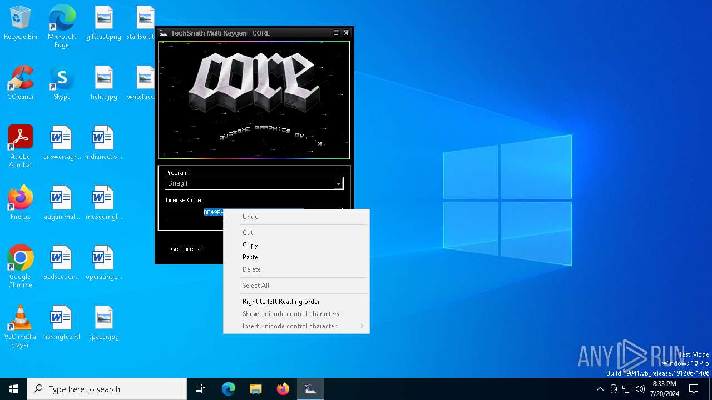Viewport: 712px width, 400px height.
Task: Minimize the TechSmith Multi Keygen window
Action: click(x=336, y=33)
